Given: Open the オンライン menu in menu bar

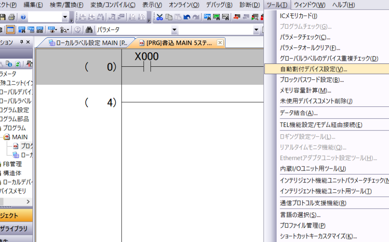Looking at the screenshot, I should 184,5.
